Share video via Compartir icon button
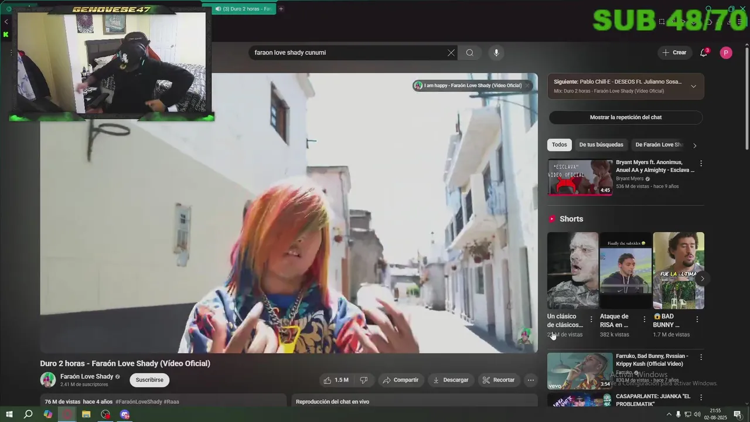 401,380
